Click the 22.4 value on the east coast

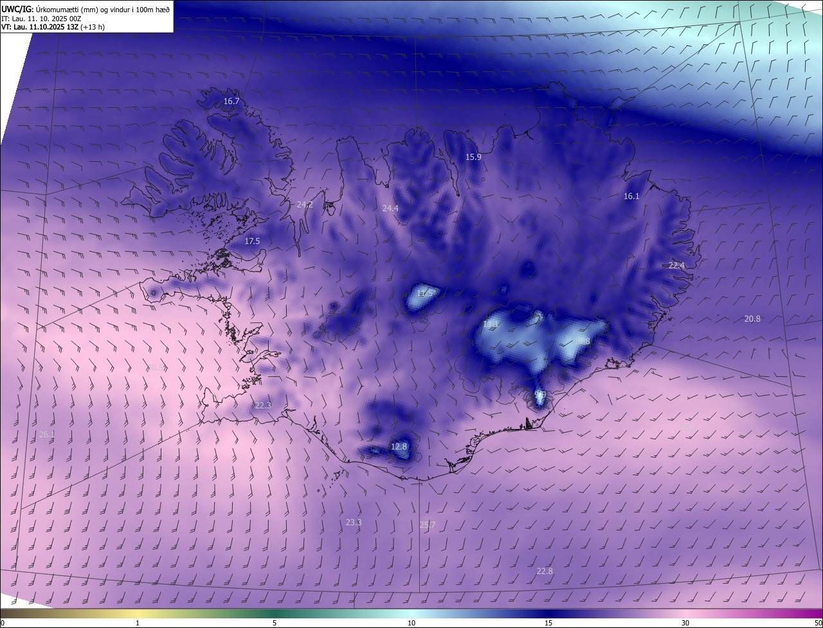(677, 266)
